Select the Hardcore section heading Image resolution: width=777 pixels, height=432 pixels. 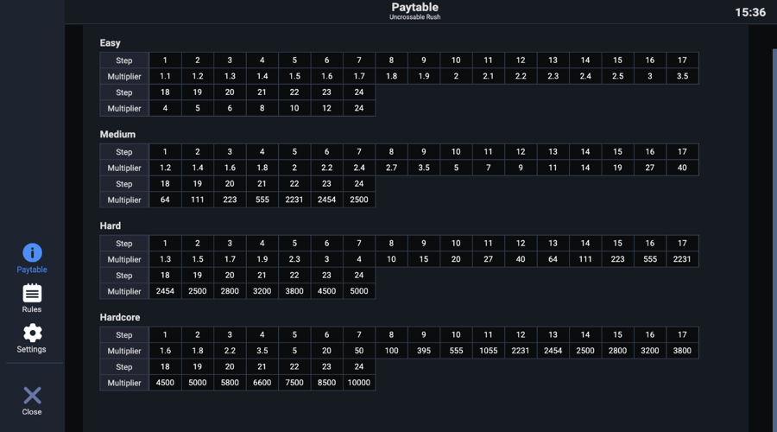tap(120, 317)
